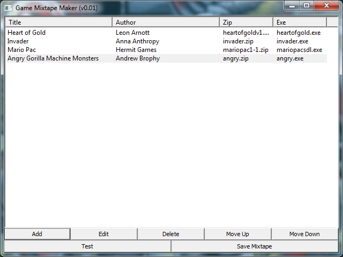Open Edit for the selected game
This screenshot has height=257, width=343.
pos(103,234)
